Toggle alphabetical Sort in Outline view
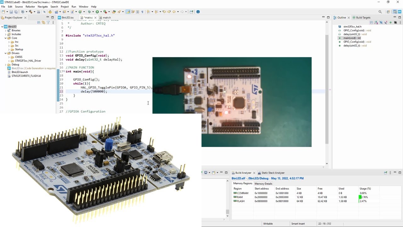The height and width of the screenshot is (227, 403). click(x=376, y=23)
